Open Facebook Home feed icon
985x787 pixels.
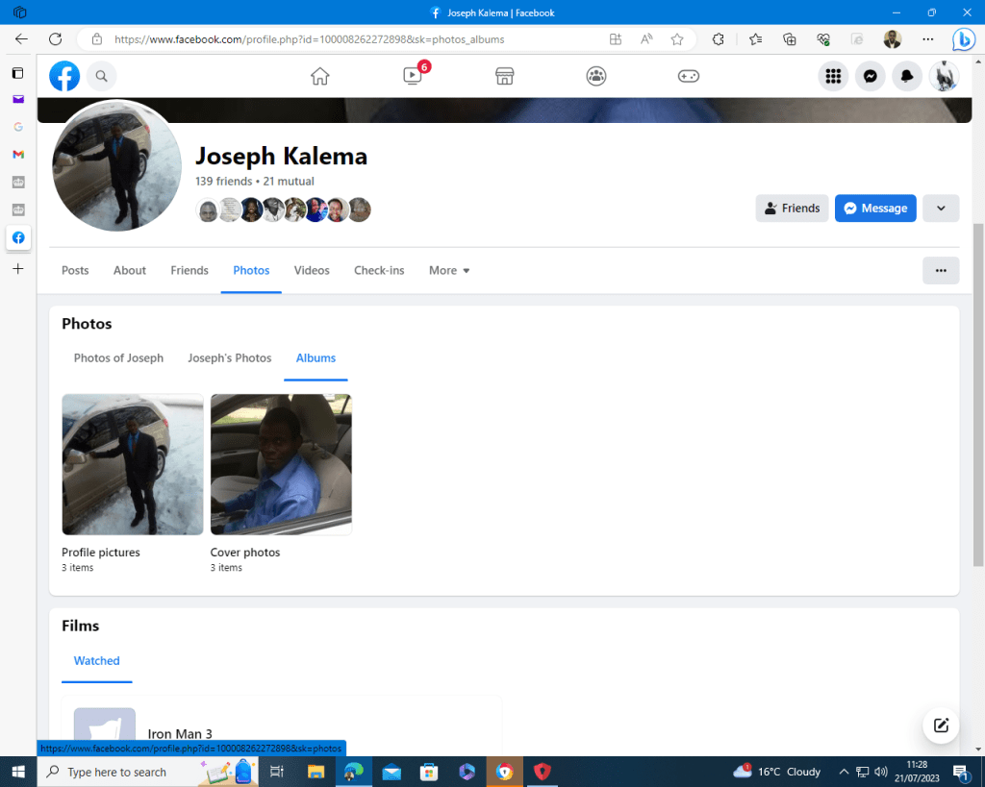tap(320, 77)
